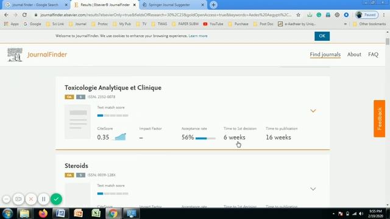Show hidden system tray icons arrow

click(x=333, y=214)
